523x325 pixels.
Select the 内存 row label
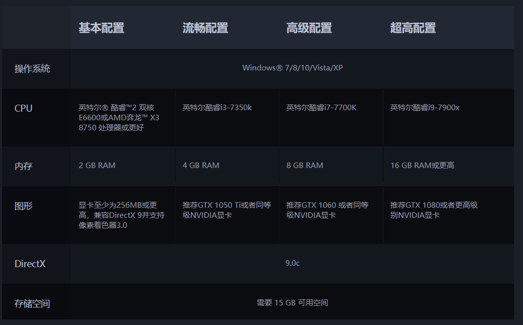(x=23, y=166)
